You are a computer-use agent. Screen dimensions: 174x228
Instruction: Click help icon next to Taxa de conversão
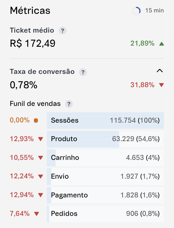tap(83, 72)
